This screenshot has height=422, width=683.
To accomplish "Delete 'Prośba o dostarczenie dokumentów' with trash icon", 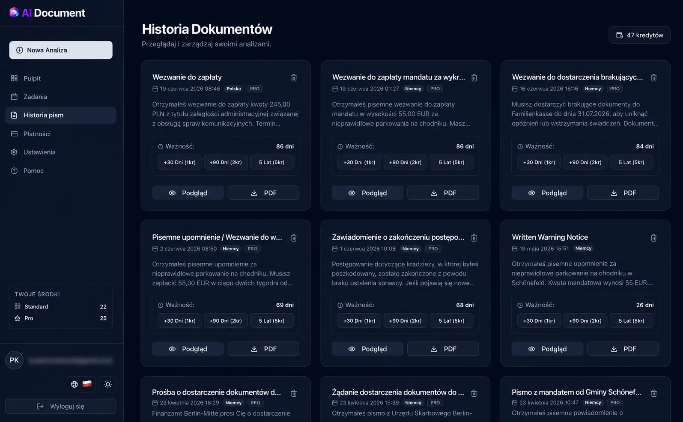I will tap(294, 393).
